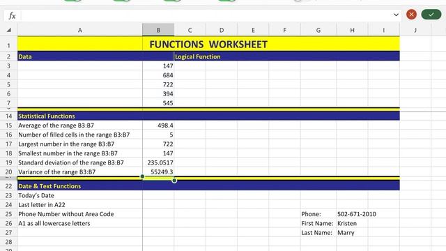Click the fx insert function icon
The width and height of the screenshot is (446, 251).
point(12,15)
